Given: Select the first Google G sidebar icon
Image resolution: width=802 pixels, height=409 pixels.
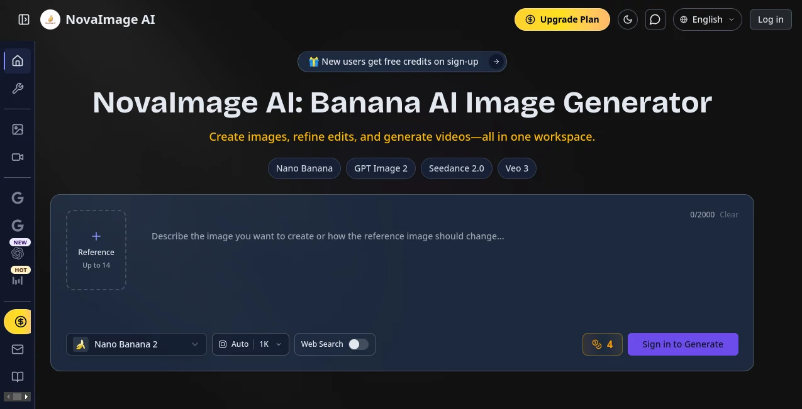Looking at the screenshot, I should pos(18,198).
